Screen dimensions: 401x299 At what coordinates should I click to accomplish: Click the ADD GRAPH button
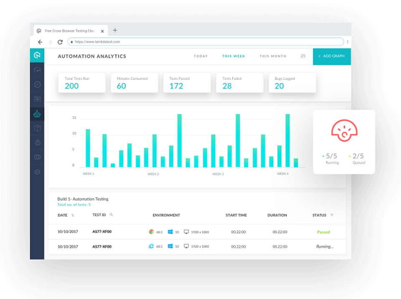tap(332, 56)
